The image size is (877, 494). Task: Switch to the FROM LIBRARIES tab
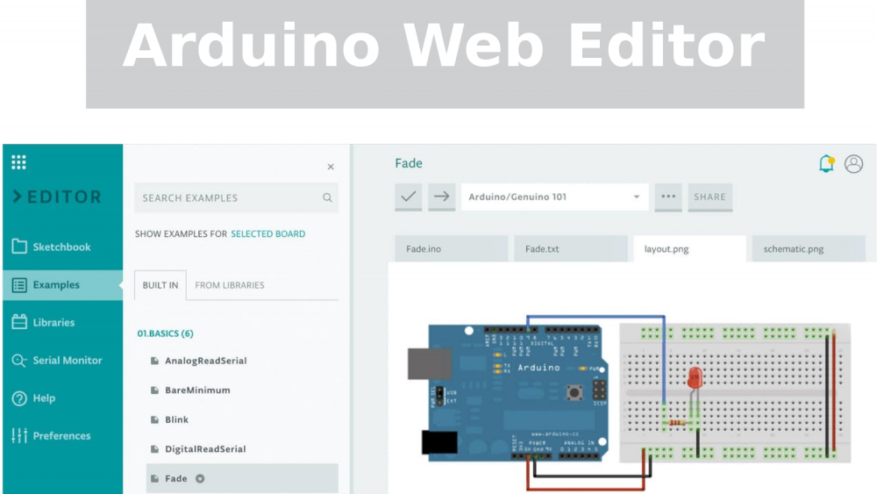(229, 285)
